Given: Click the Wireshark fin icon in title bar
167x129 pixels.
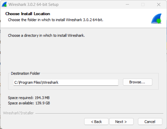Looking at the screenshot, I should coord(4,5).
